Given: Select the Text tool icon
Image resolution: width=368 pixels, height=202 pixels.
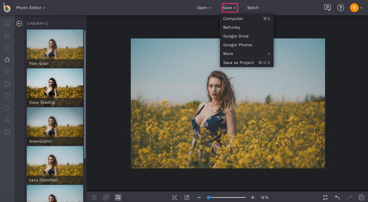Looking at the screenshot, I should tap(7, 120).
